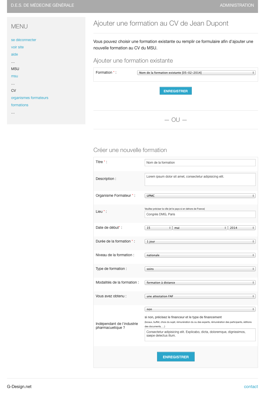Click the Titre input field
The width and height of the screenshot is (265, 395).
tap(200, 163)
